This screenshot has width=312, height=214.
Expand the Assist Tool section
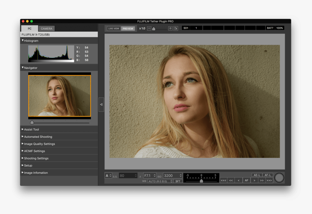click(x=31, y=129)
